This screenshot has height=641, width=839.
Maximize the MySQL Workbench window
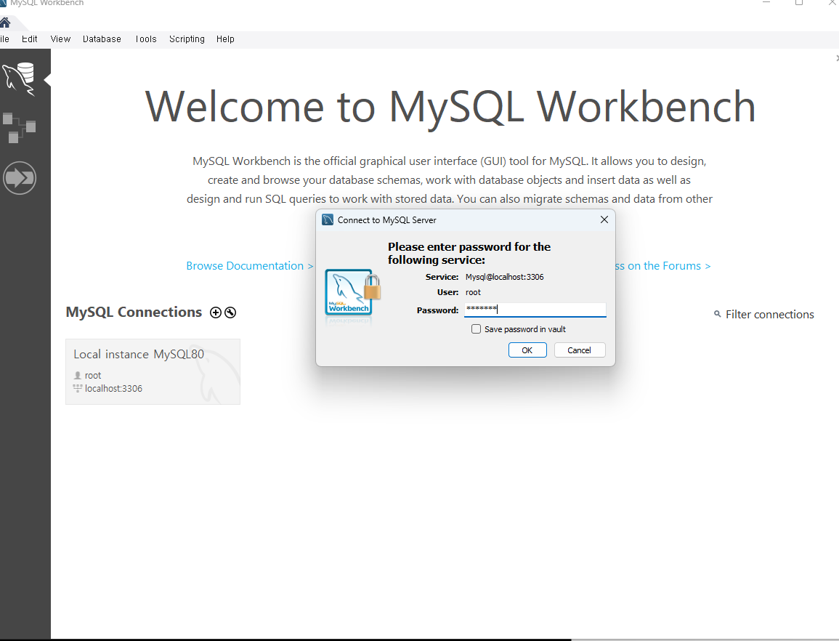tap(799, 3)
